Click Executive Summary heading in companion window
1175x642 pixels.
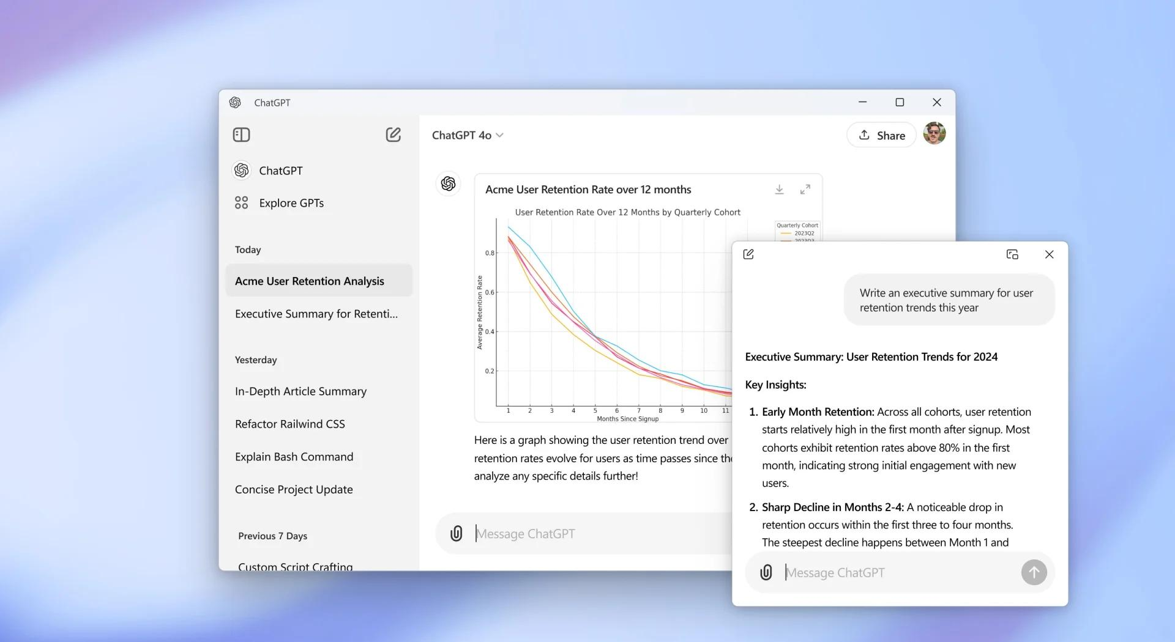(871, 356)
